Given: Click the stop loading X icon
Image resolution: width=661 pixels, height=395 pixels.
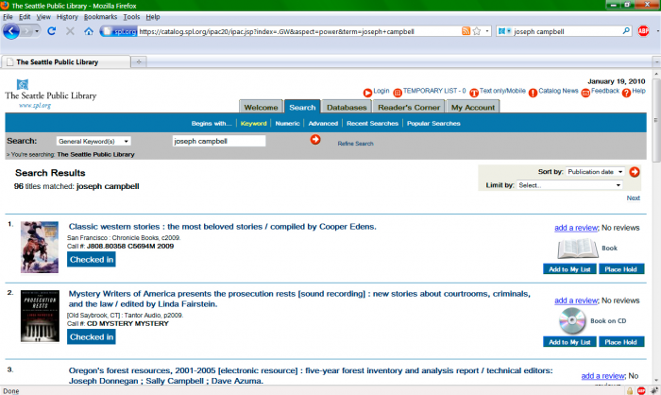Looking at the screenshot, I should [70, 31].
